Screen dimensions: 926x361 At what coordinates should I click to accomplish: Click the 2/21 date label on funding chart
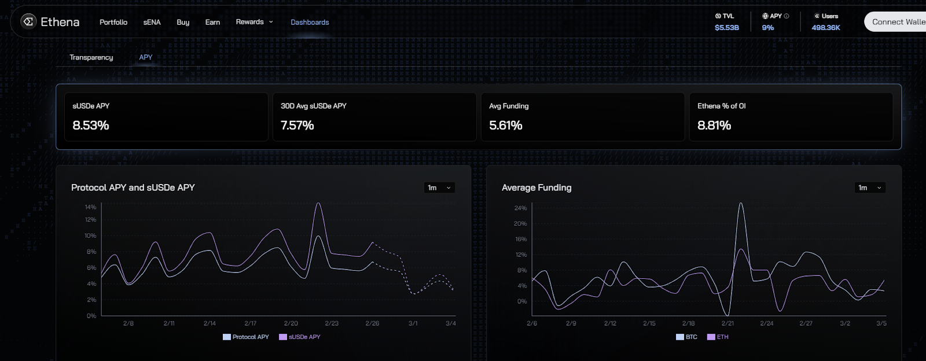(727, 323)
